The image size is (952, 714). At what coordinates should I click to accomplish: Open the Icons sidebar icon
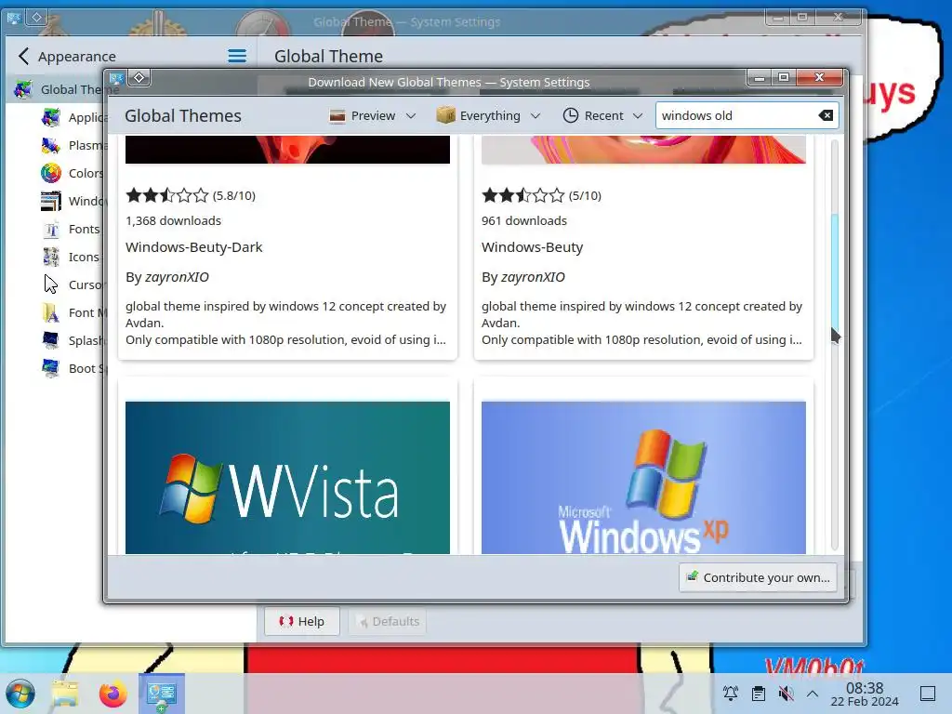pos(51,257)
